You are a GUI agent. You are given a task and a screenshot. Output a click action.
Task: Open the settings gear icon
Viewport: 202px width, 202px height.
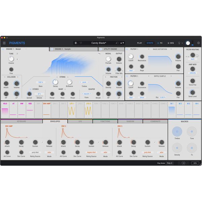click(198, 43)
